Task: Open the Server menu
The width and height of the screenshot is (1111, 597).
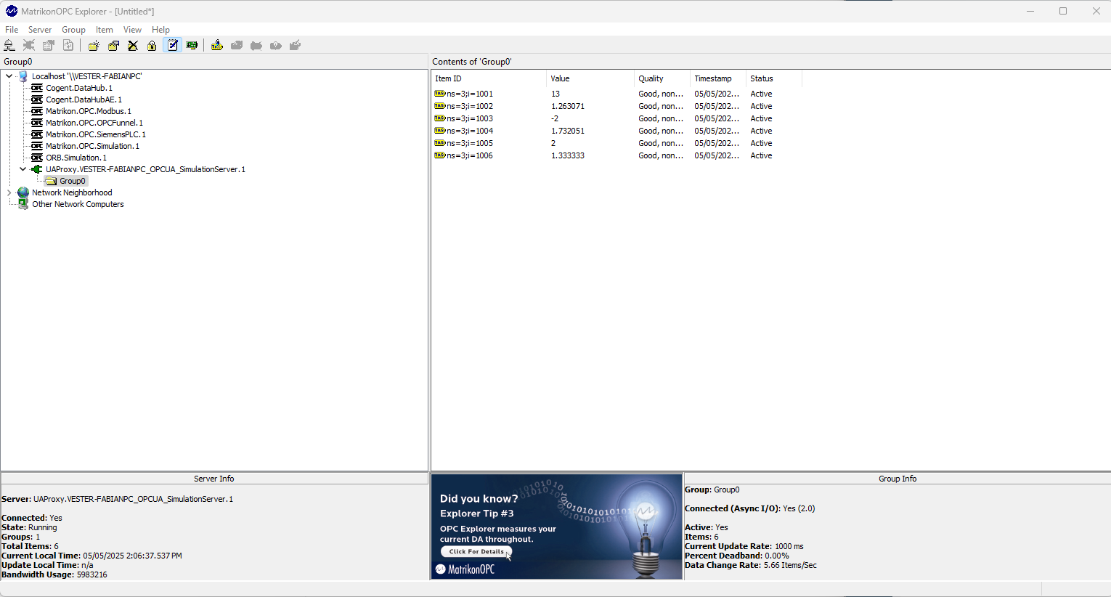Action: click(40, 30)
